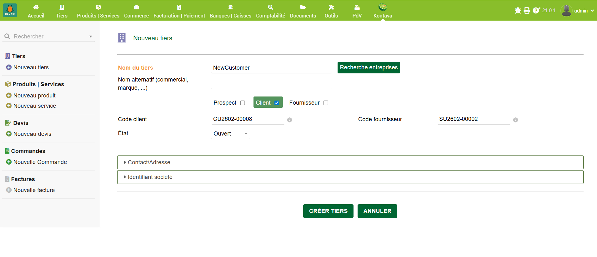Open the Rechercher dropdown arrow
Image resolution: width=597 pixels, height=257 pixels.
coord(91,37)
